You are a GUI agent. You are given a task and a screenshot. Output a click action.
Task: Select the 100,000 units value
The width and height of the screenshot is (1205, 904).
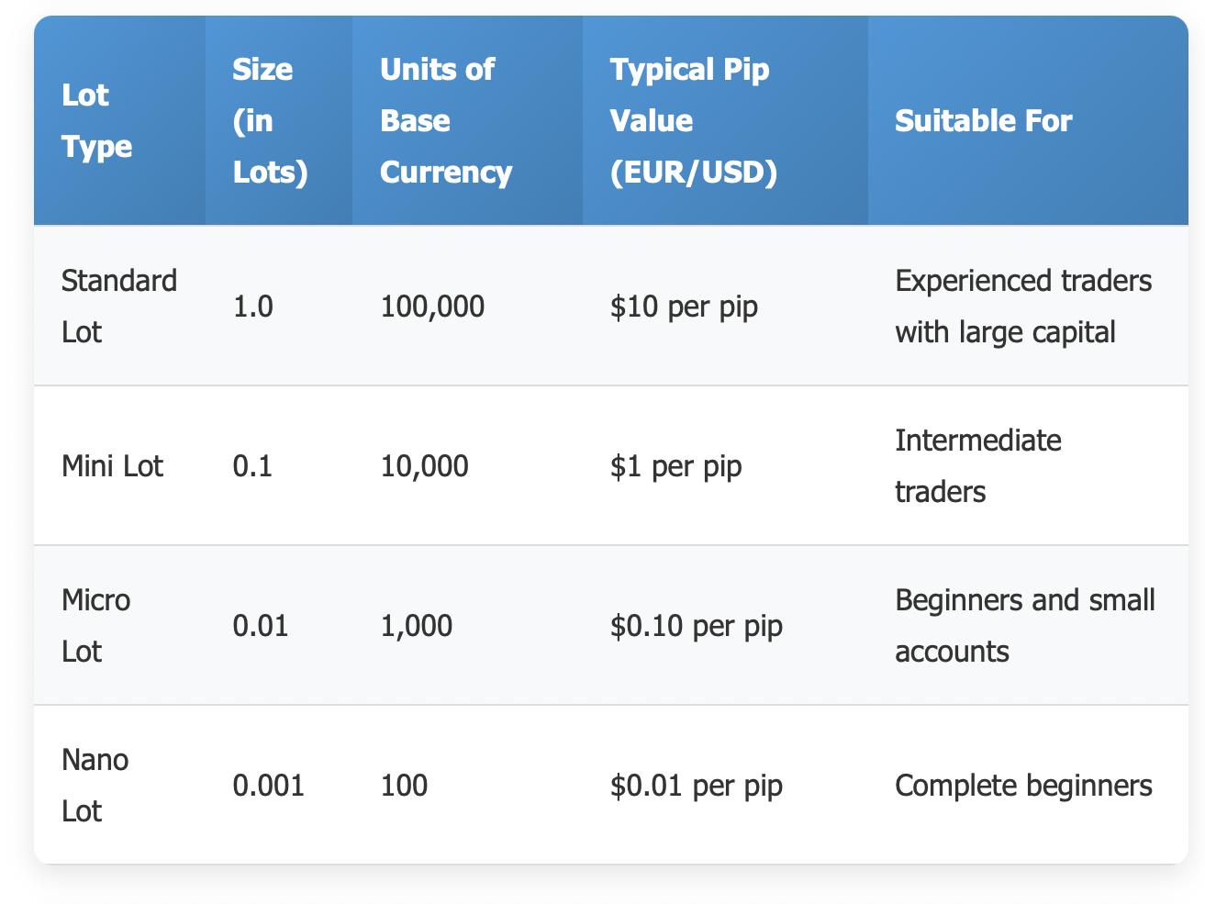click(x=432, y=307)
